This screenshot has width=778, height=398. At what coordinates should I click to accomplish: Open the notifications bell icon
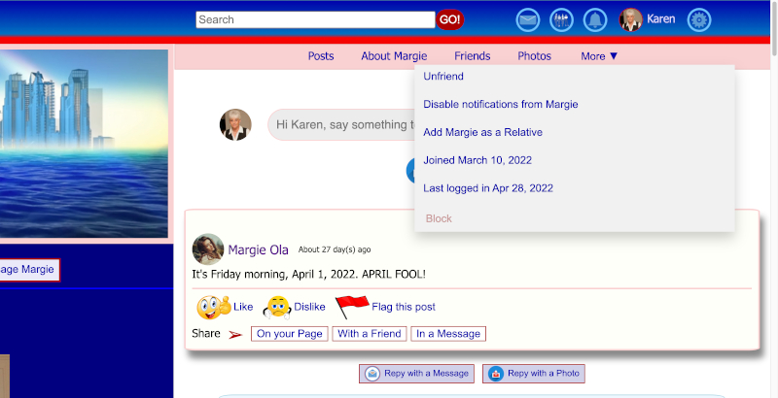coord(595,19)
